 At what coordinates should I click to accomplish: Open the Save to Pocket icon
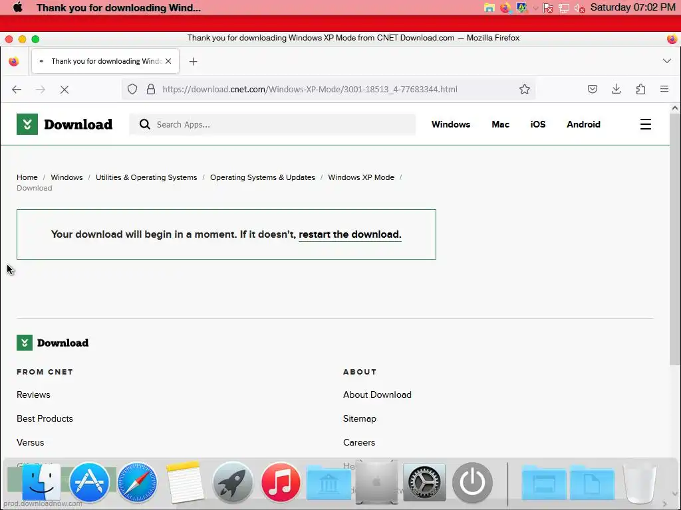[593, 90]
